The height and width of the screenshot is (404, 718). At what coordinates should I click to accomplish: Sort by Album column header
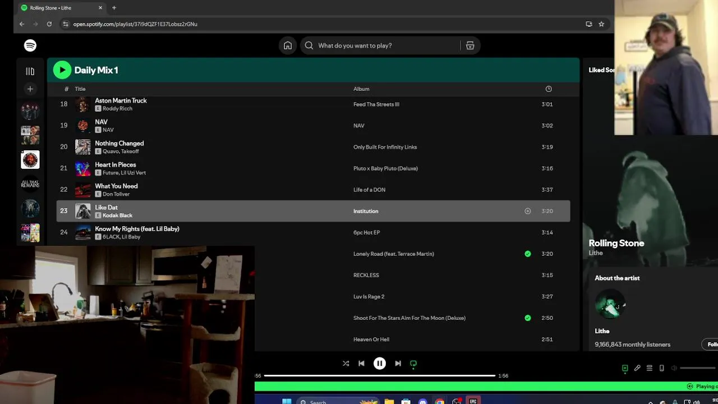[361, 89]
